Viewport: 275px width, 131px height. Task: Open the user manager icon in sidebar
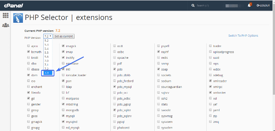pos(6,25)
